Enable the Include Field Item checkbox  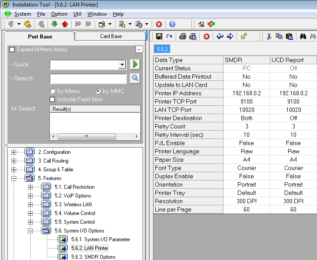52,99
